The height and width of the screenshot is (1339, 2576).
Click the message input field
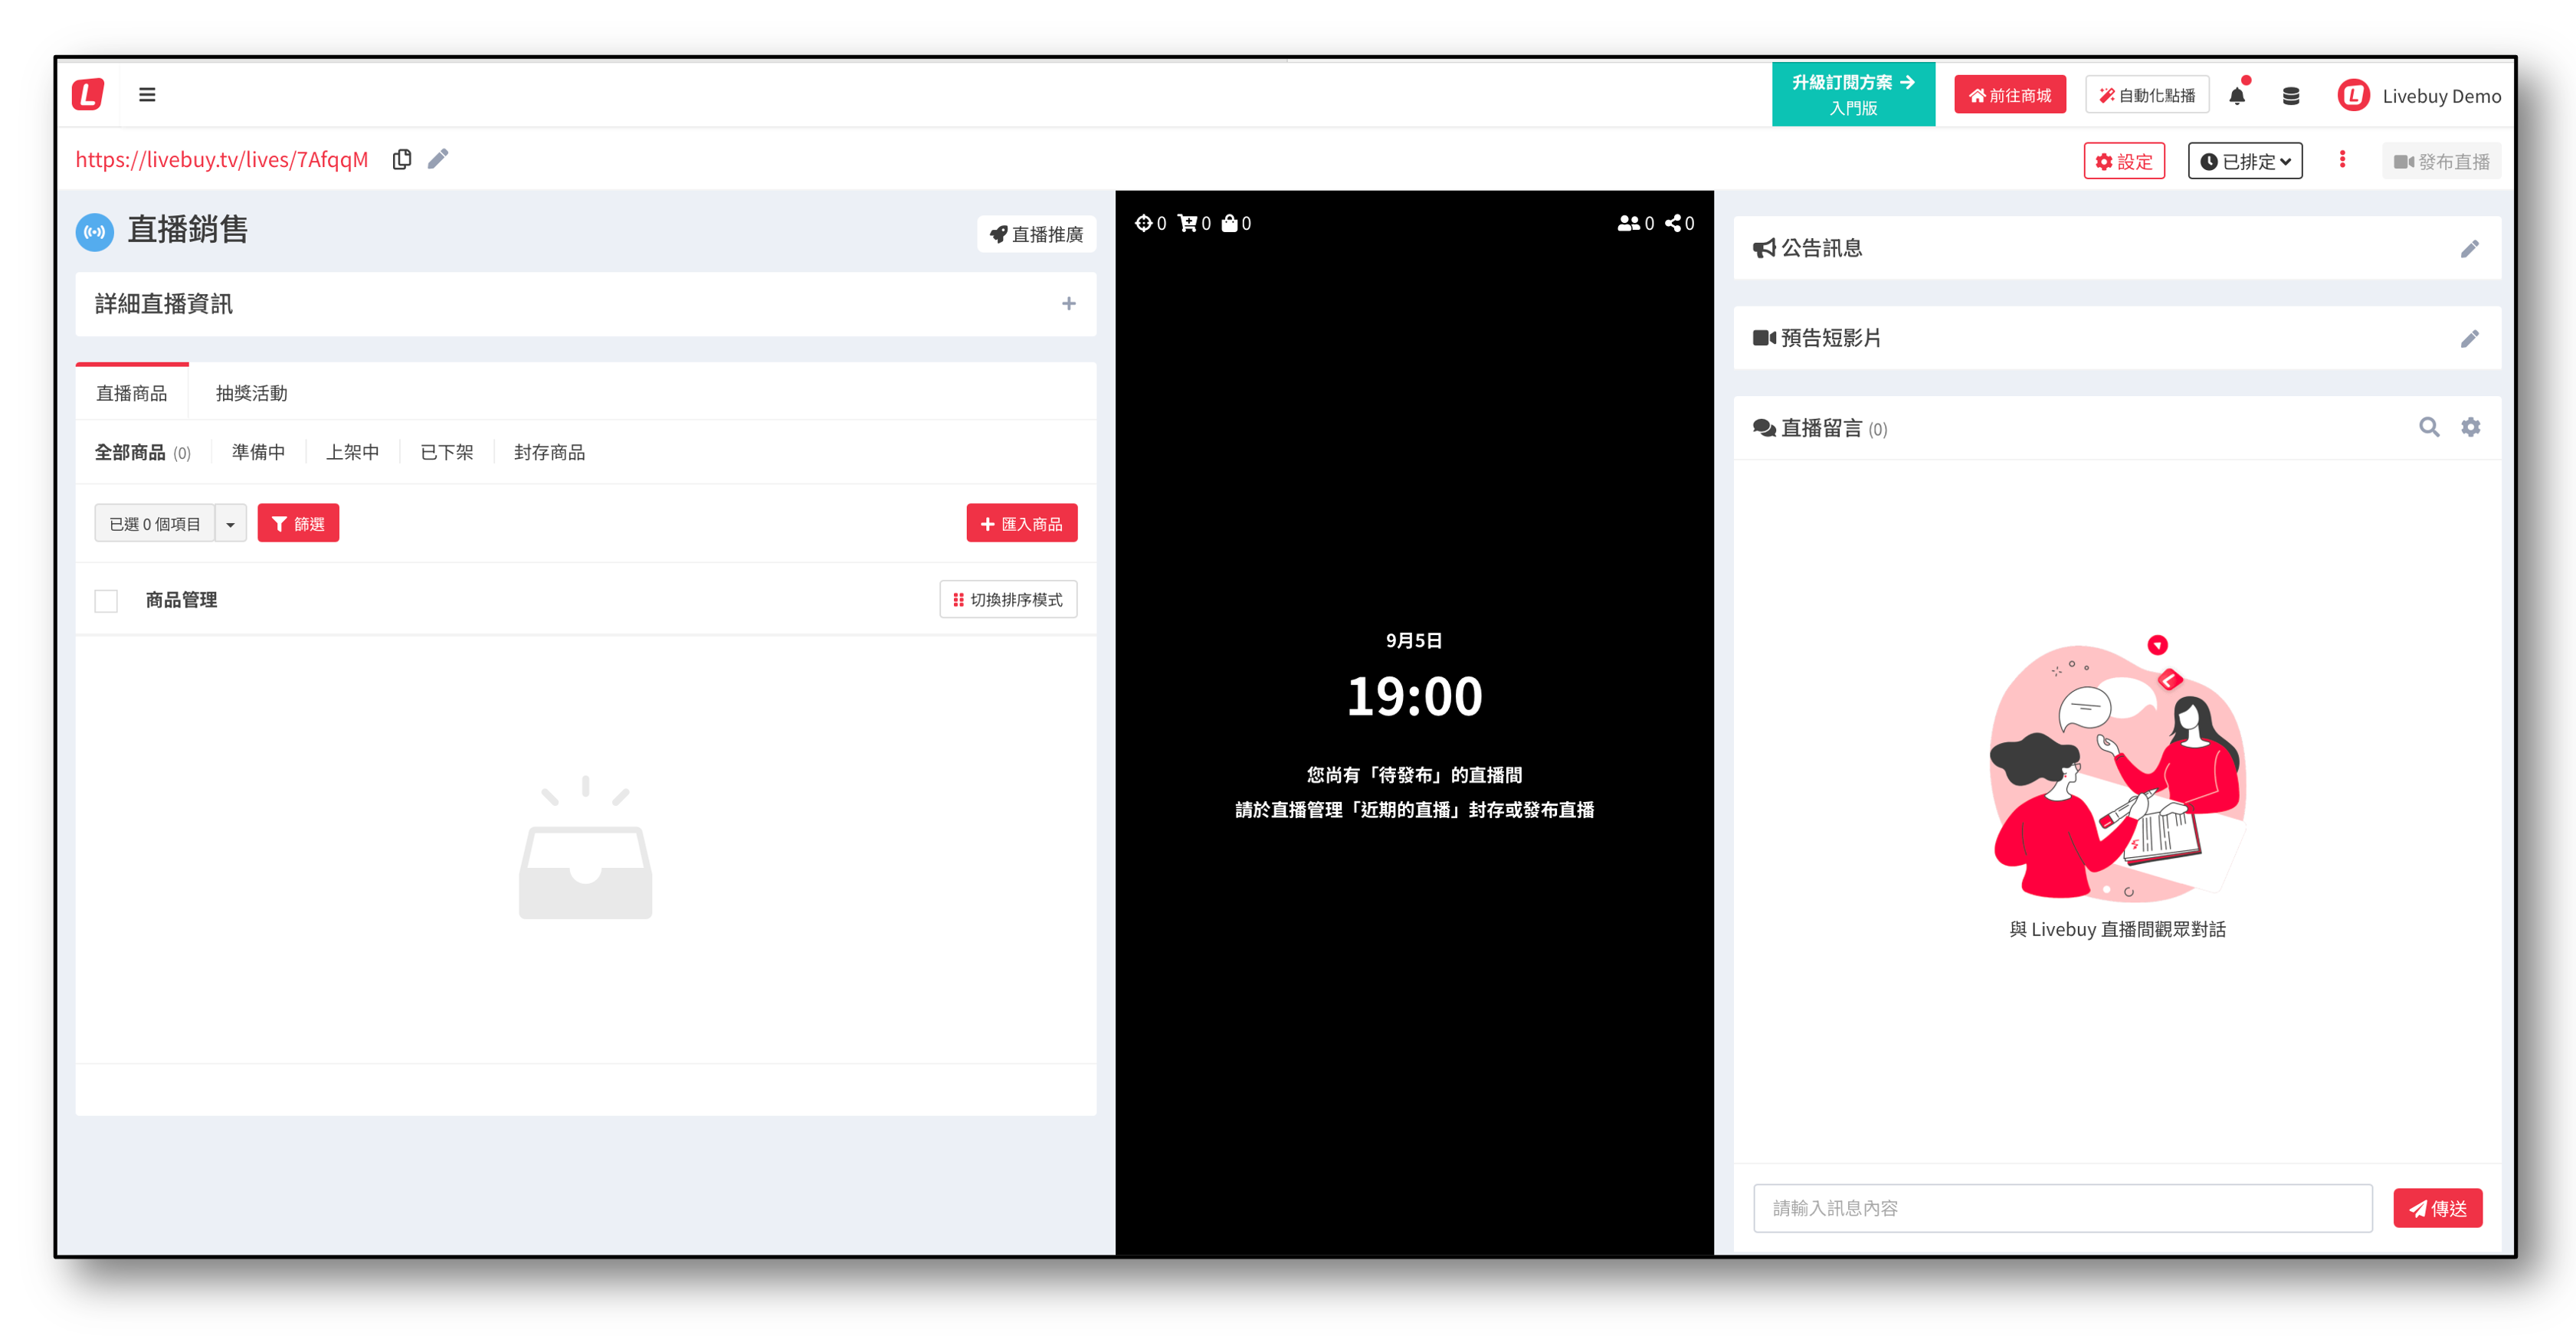pos(2062,1208)
